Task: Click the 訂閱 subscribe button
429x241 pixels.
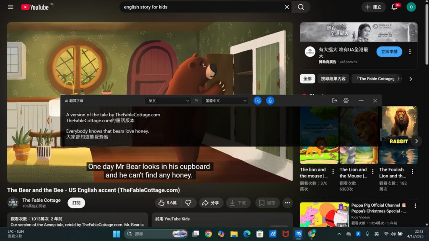Action: coord(76,203)
